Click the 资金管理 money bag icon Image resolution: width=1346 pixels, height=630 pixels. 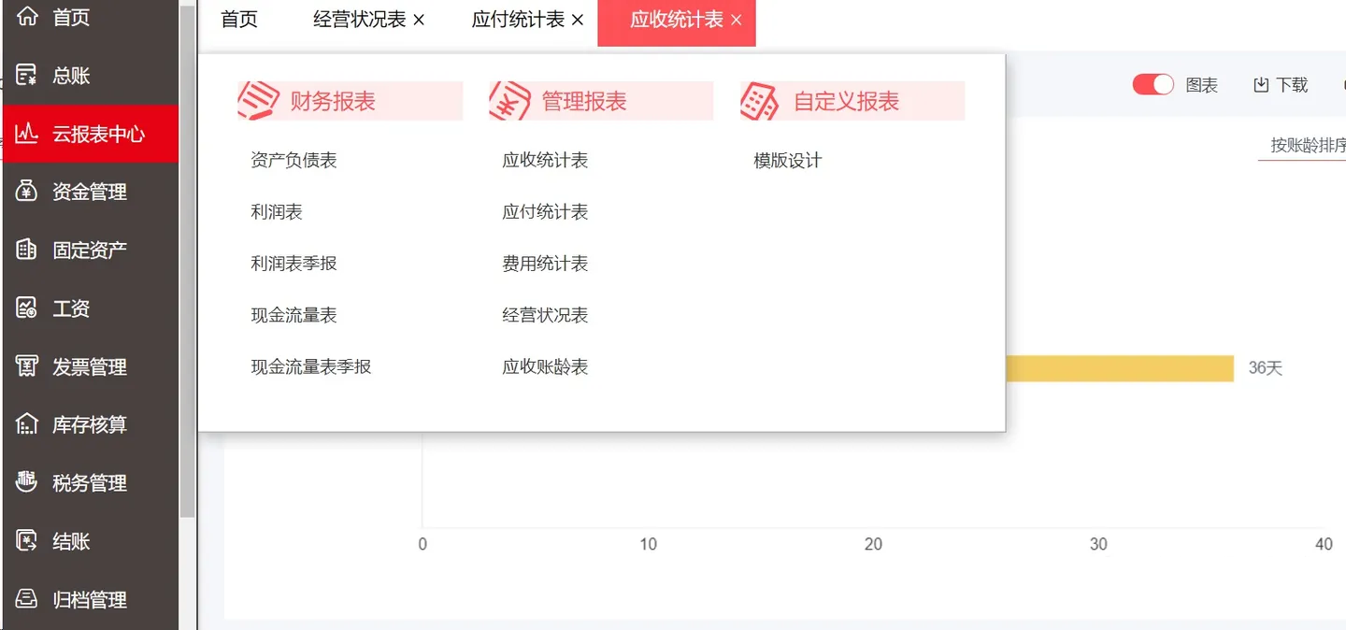pos(27,192)
